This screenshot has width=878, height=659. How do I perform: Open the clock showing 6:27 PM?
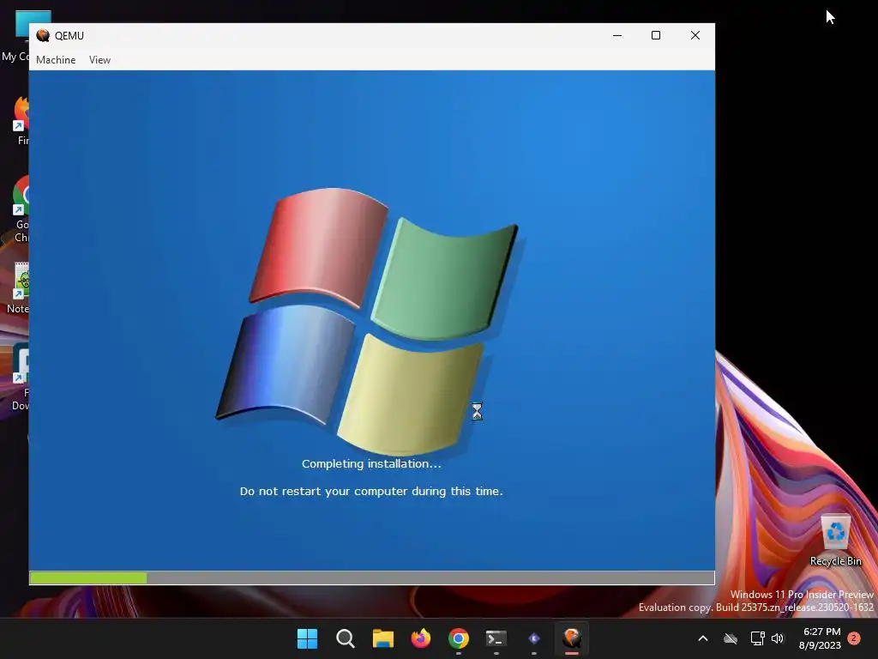pyautogui.click(x=820, y=638)
